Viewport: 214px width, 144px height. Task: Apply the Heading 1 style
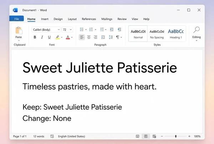point(176,34)
